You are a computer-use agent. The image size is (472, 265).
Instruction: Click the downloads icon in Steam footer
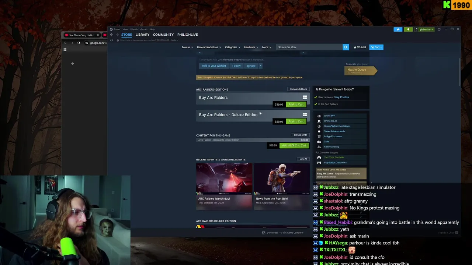(x=264, y=233)
